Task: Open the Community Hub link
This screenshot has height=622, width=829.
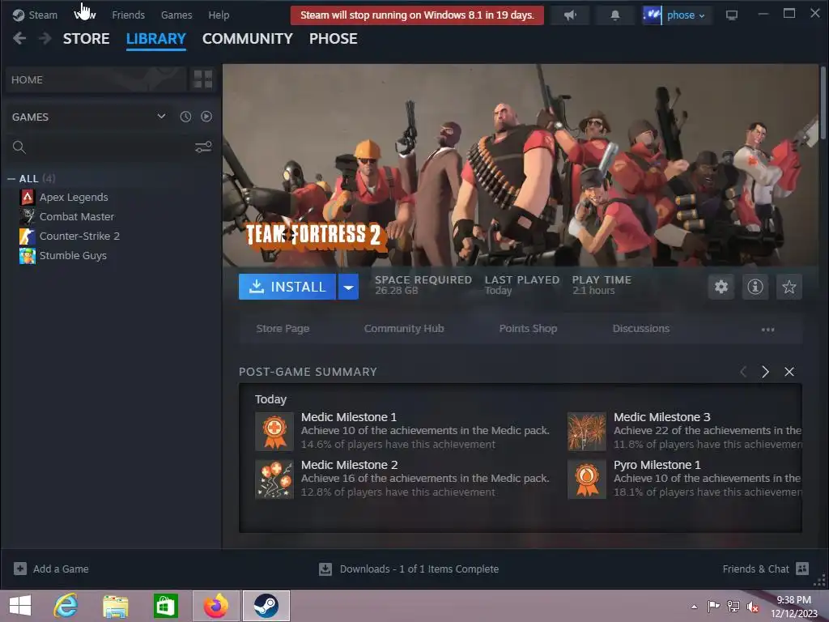Action: pos(404,329)
